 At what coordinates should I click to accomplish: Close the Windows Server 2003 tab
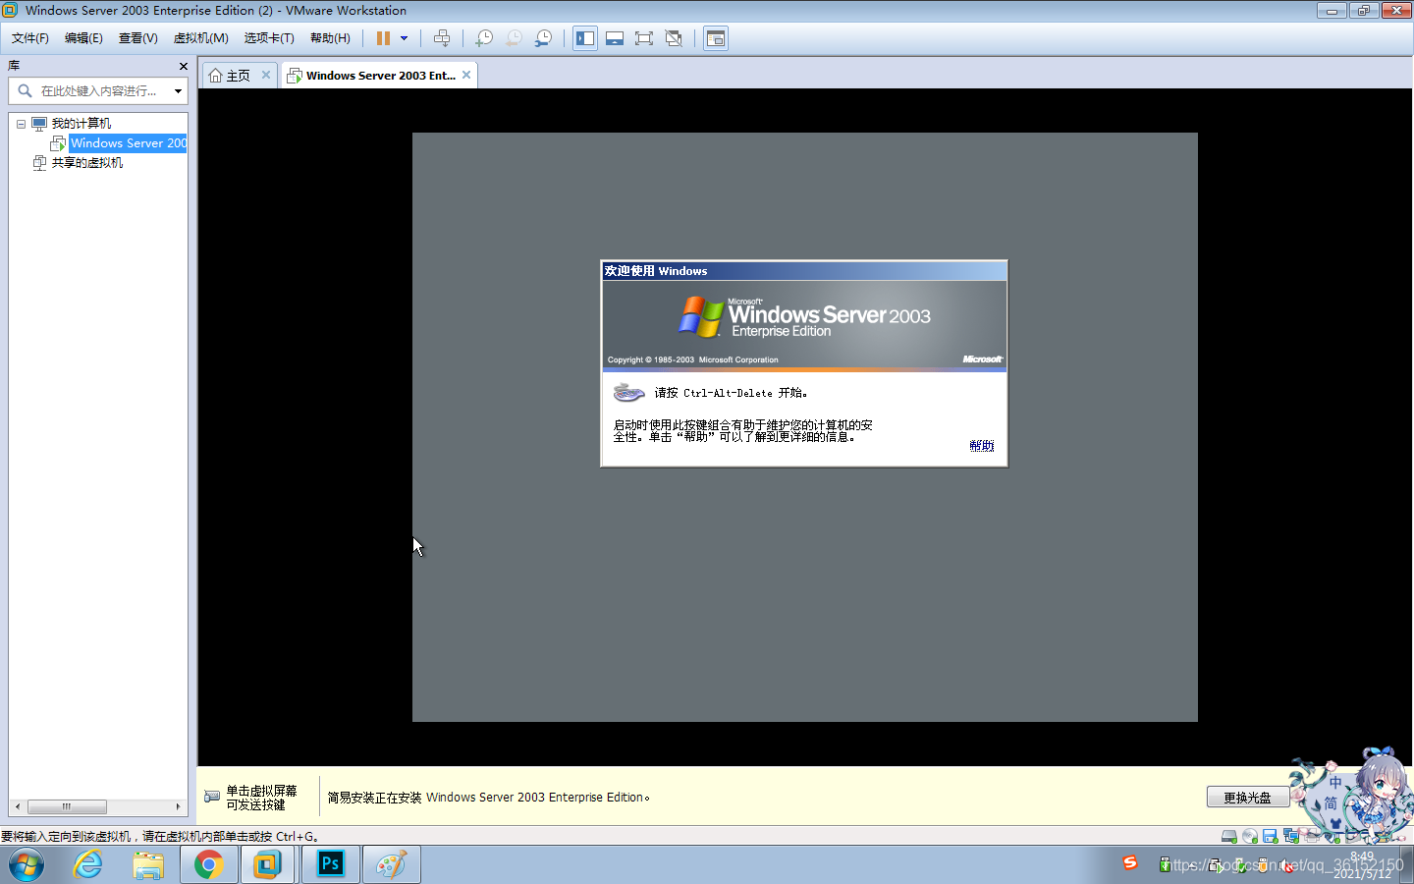pos(466,75)
